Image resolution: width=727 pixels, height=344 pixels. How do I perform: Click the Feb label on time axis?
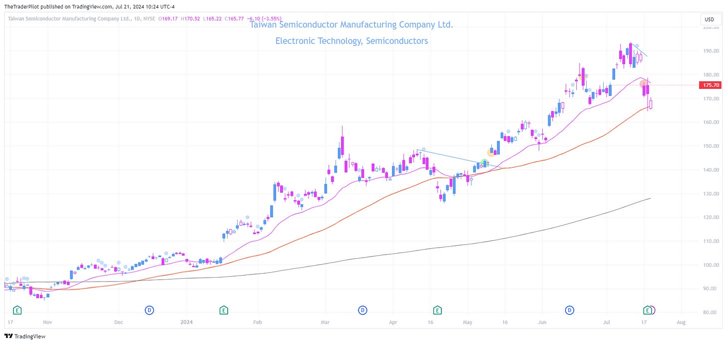point(257,323)
